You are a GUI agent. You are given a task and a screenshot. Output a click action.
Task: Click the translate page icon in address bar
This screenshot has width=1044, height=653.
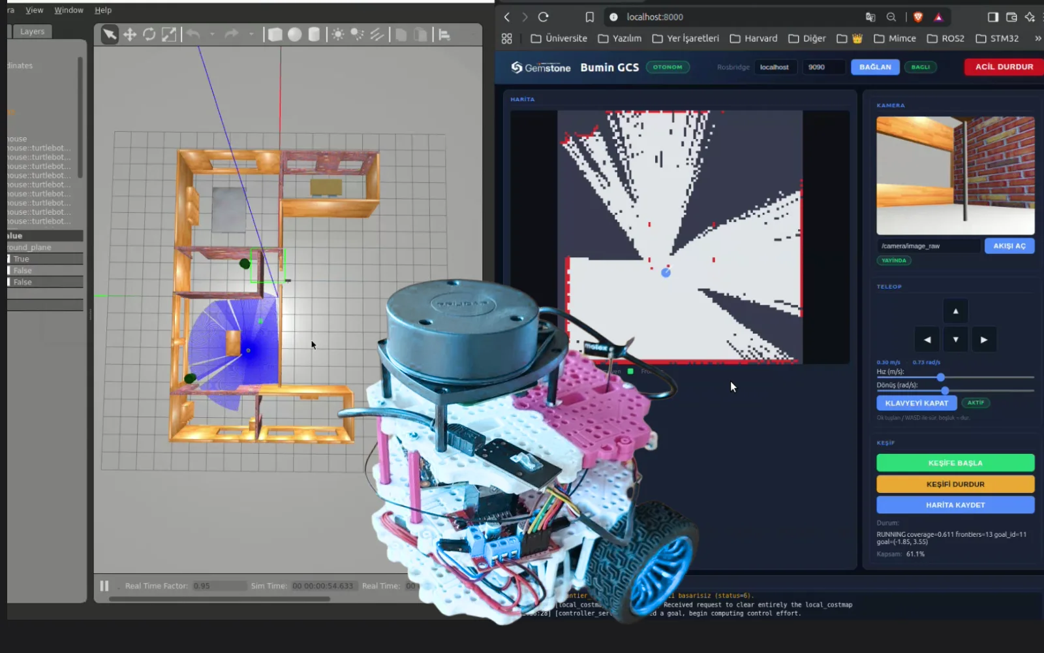[x=870, y=17]
